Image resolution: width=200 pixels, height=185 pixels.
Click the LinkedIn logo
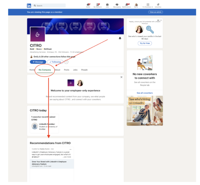(29, 6)
